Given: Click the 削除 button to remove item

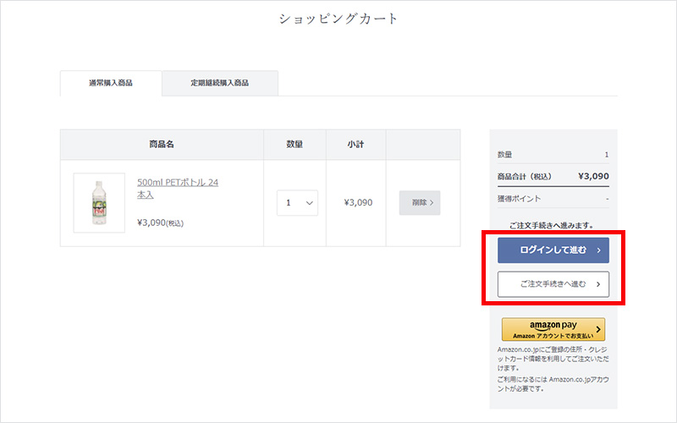Looking at the screenshot, I should (x=420, y=203).
